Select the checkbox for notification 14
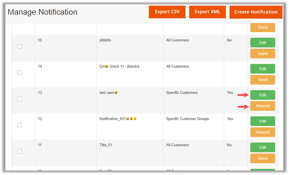The width and height of the screenshot is (289, 175). point(19,73)
